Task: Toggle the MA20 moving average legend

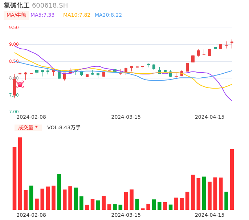Action: coord(108,15)
